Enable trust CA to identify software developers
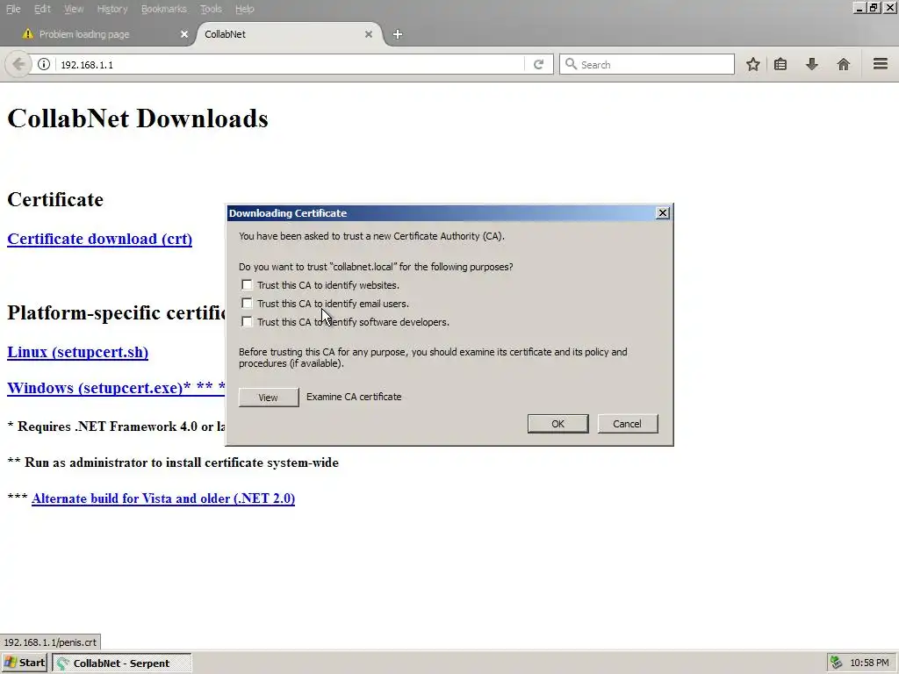Screen dimensions: 899x674 (247, 321)
